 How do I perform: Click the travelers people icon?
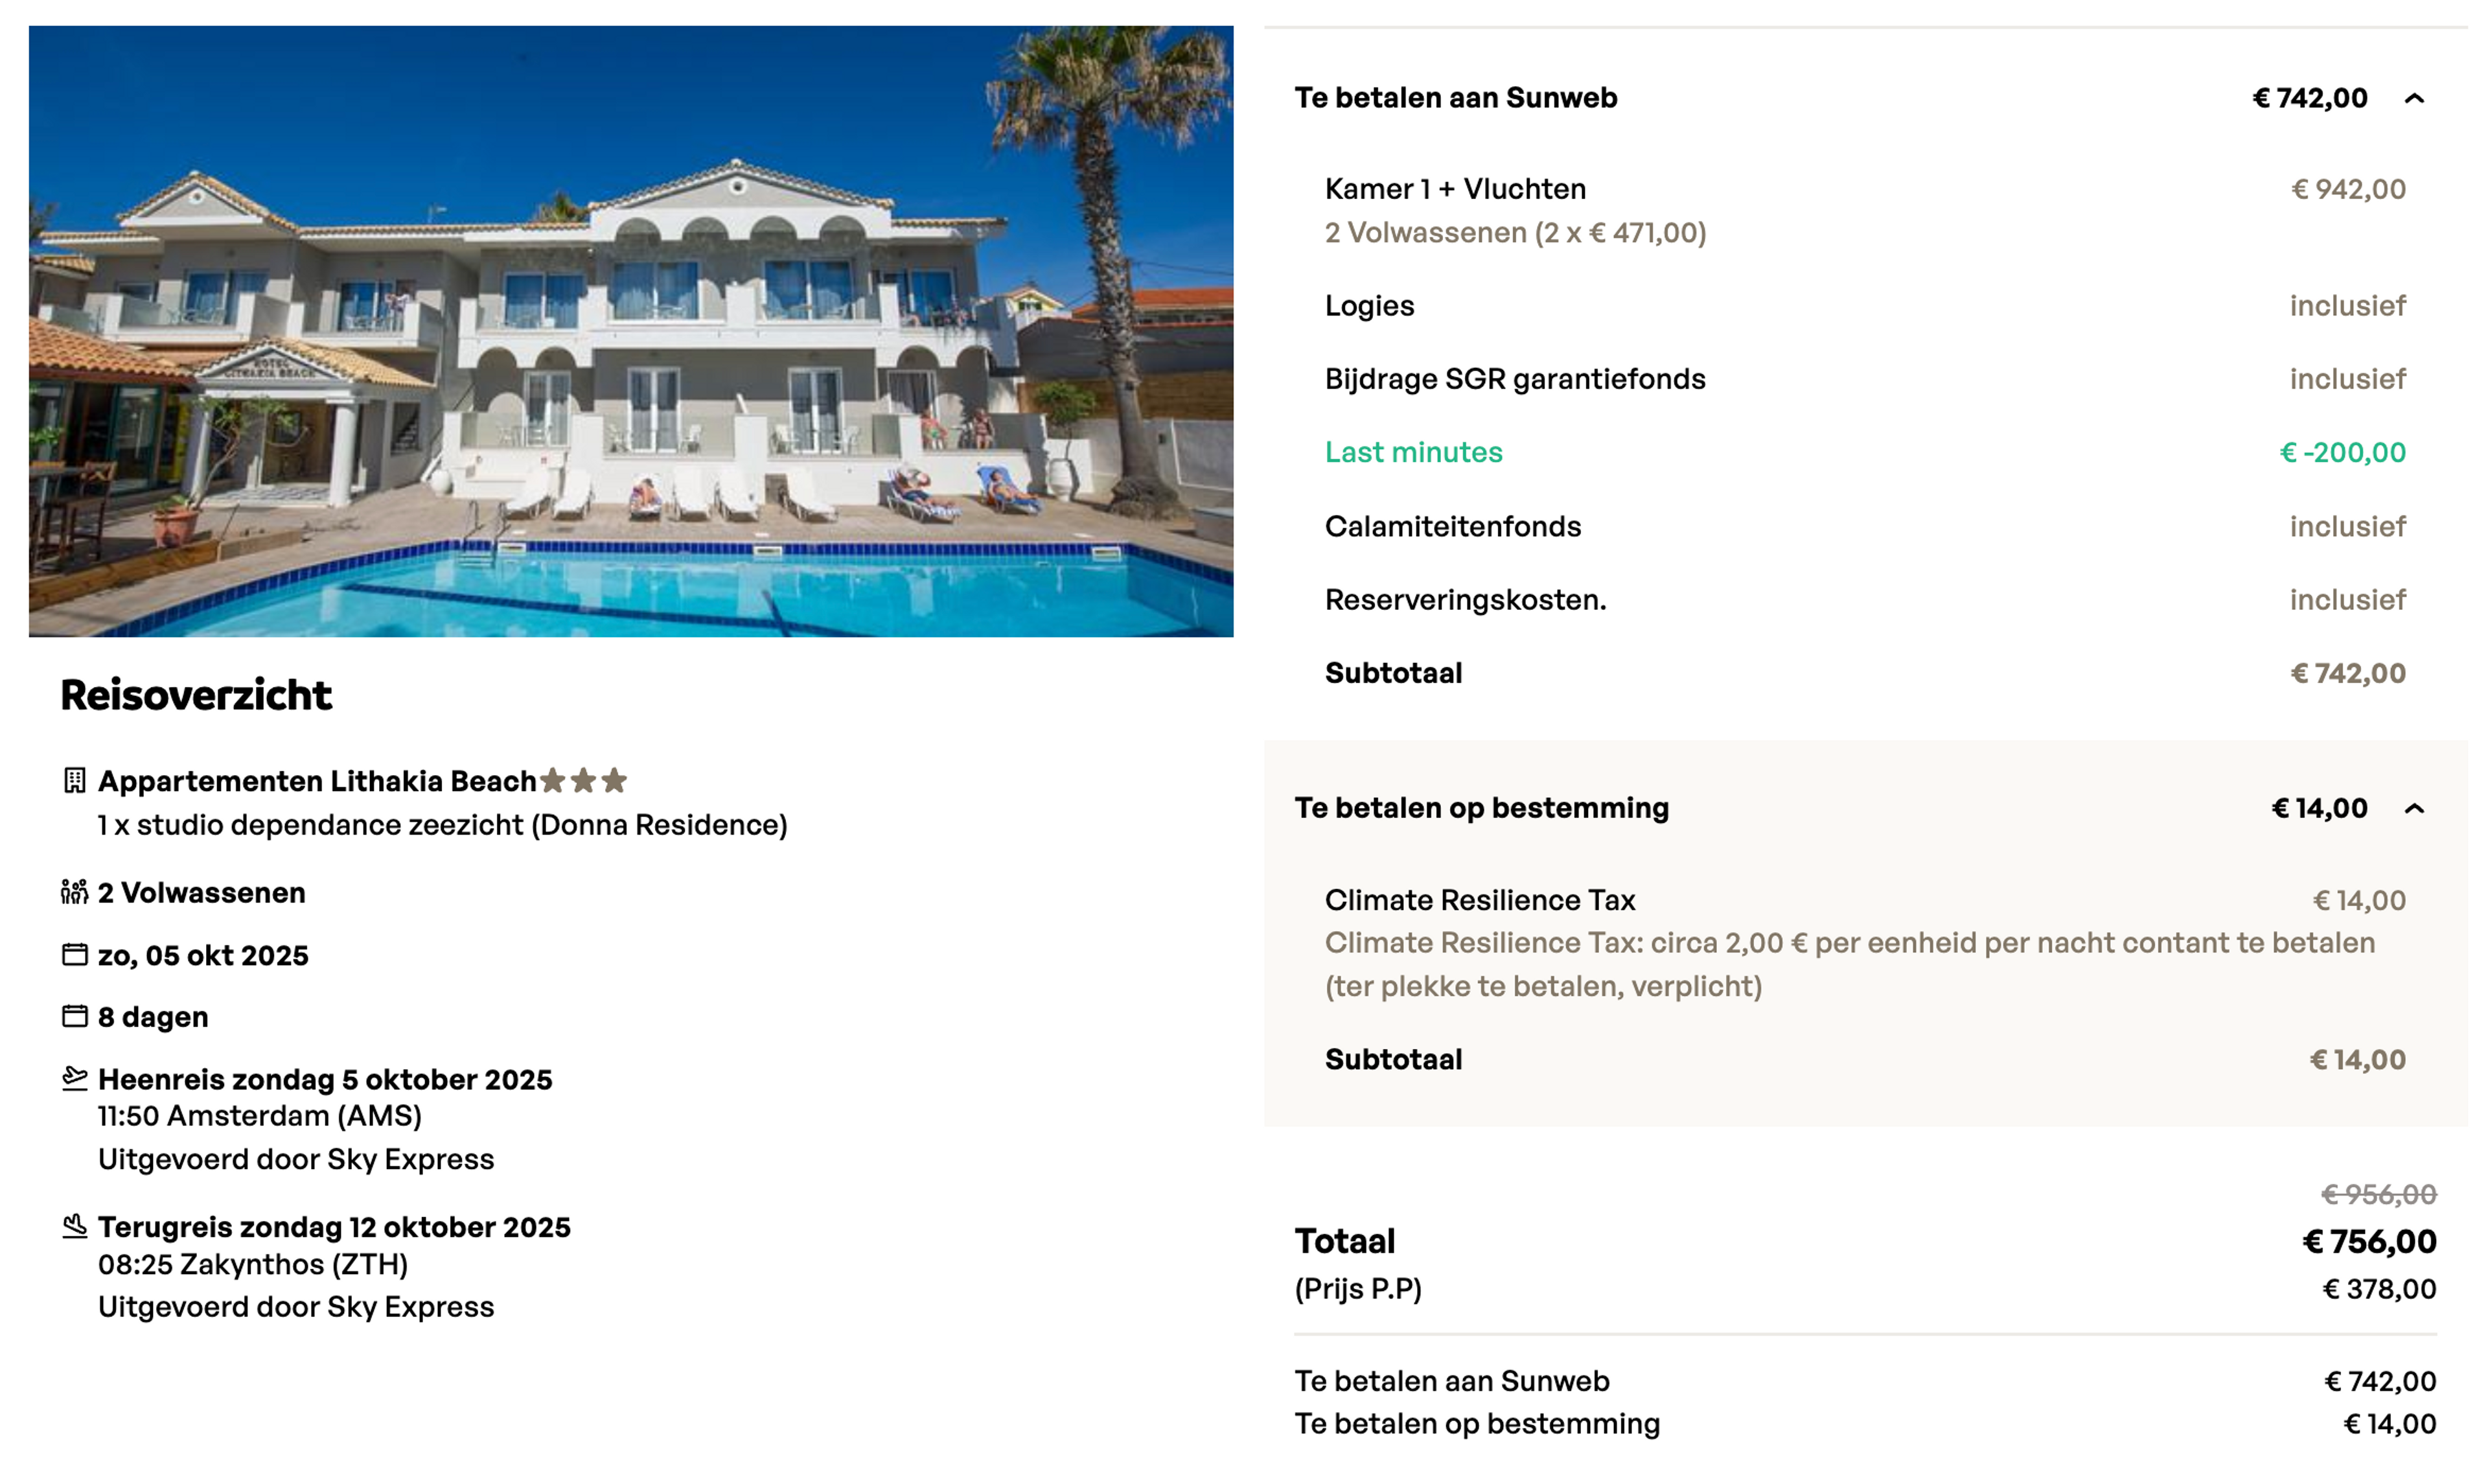tap(75, 892)
